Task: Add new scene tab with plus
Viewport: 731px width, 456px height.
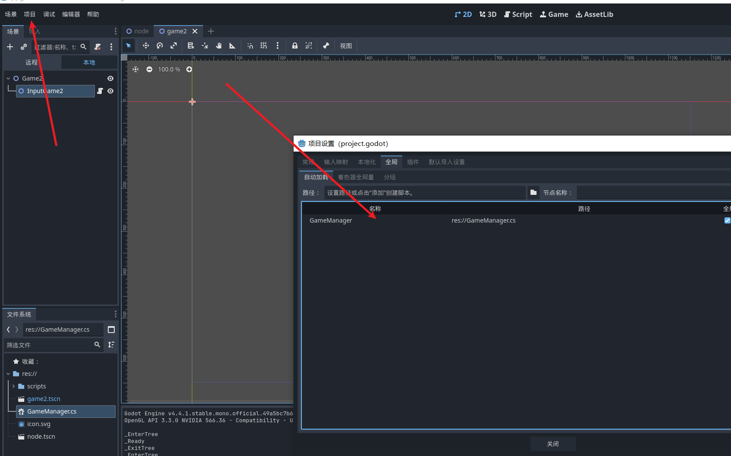Action: pyautogui.click(x=211, y=31)
